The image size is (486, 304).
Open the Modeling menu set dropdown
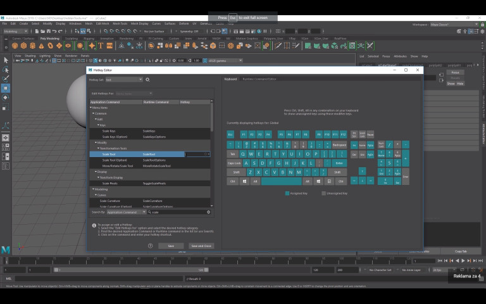pyautogui.click(x=15, y=31)
